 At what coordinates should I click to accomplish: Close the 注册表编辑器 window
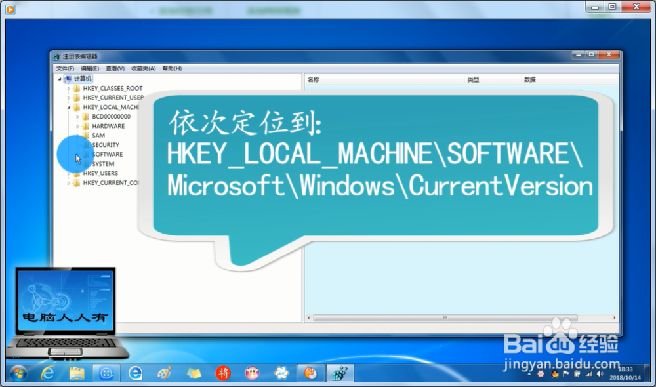click(609, 55)
